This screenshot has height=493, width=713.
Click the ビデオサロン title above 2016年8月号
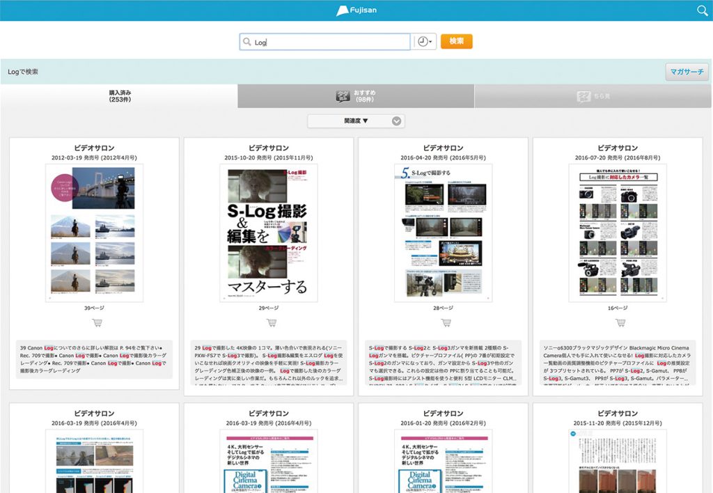click(618, 148)
